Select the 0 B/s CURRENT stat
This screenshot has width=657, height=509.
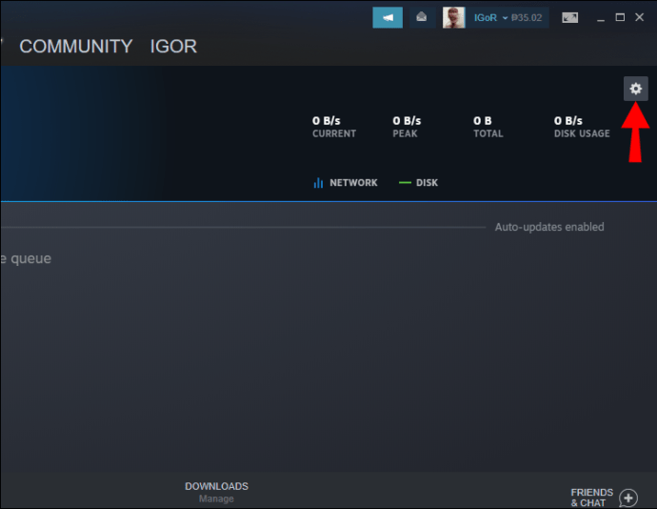coord(334,127)
